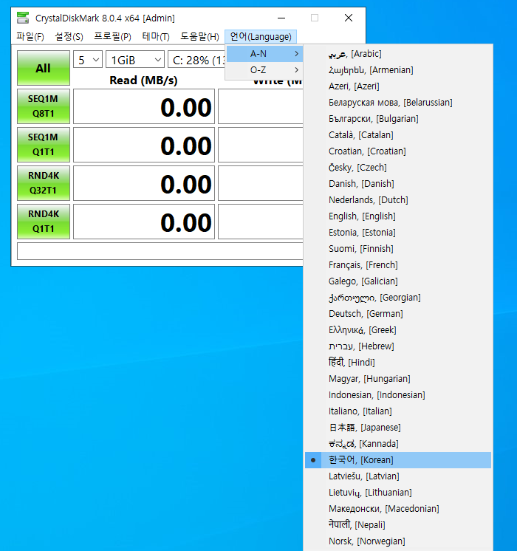
Task: Switch language to Deutsch [German]
Action: (x=398, y=313)
